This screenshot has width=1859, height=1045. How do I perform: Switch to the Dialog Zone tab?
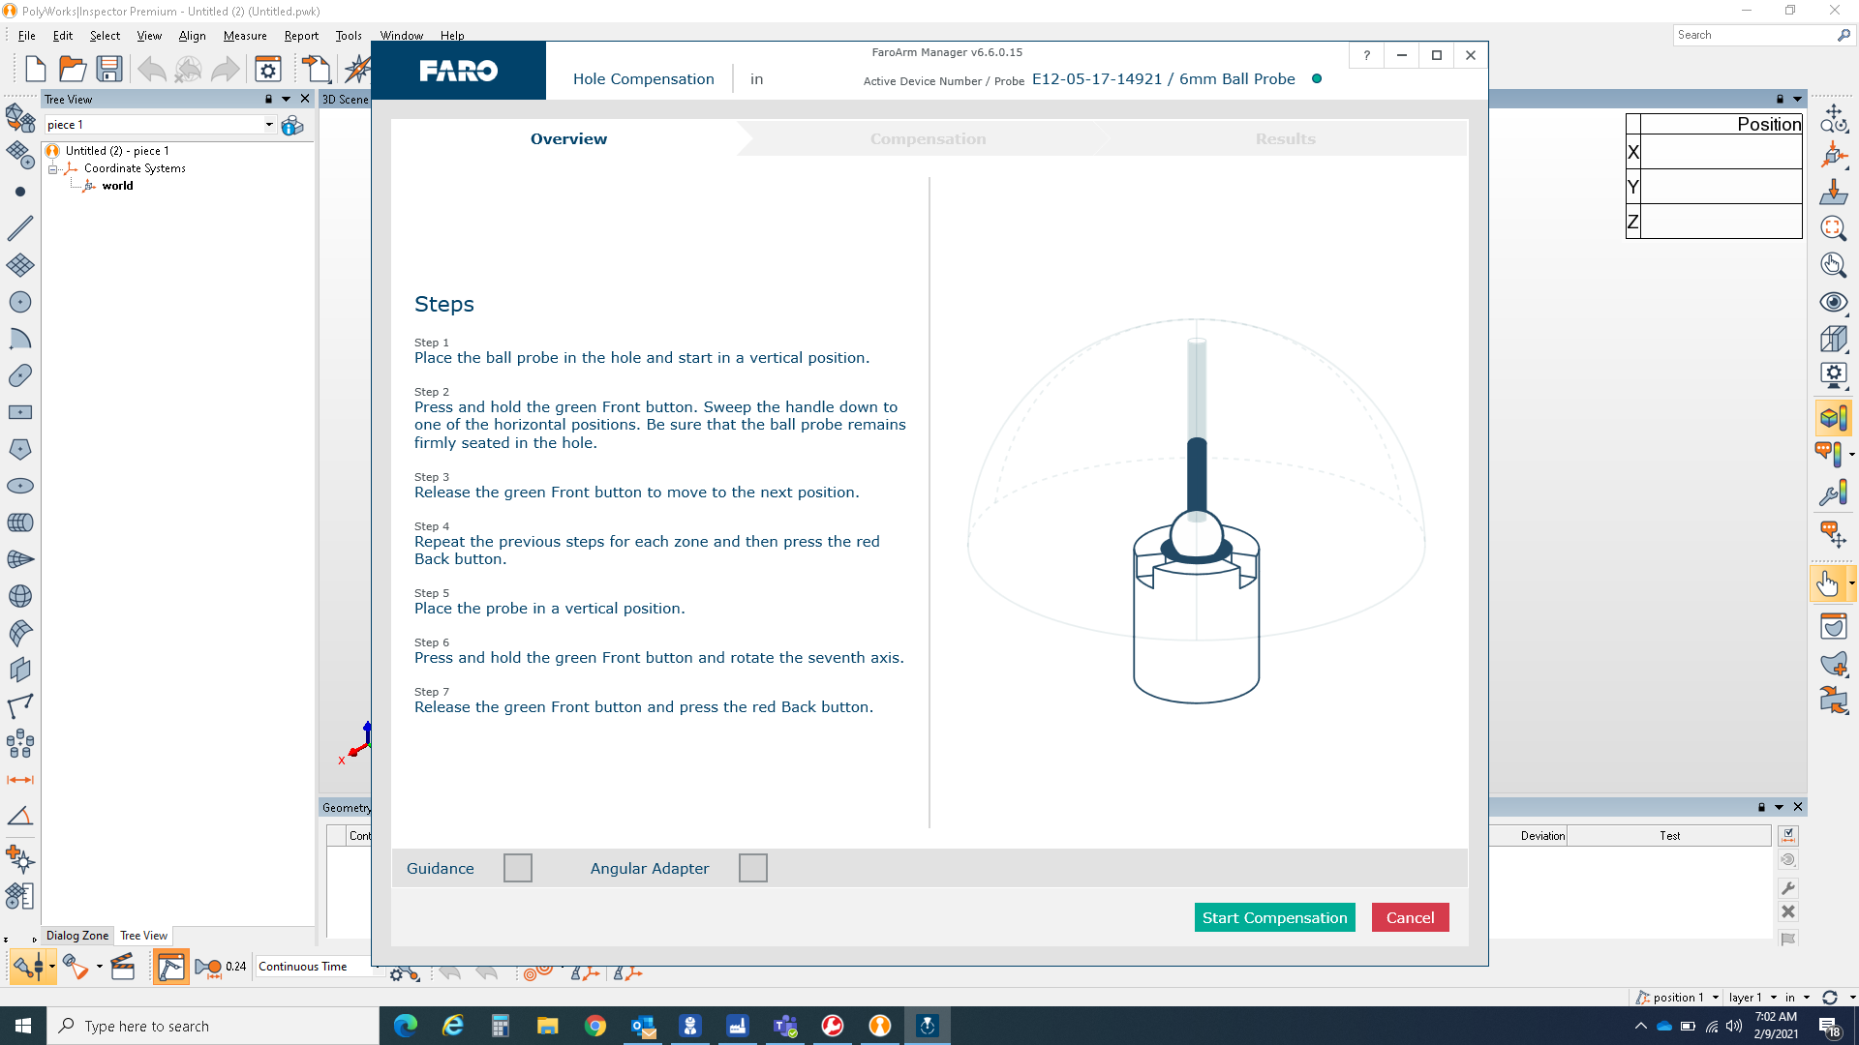(x=76, y=936)
